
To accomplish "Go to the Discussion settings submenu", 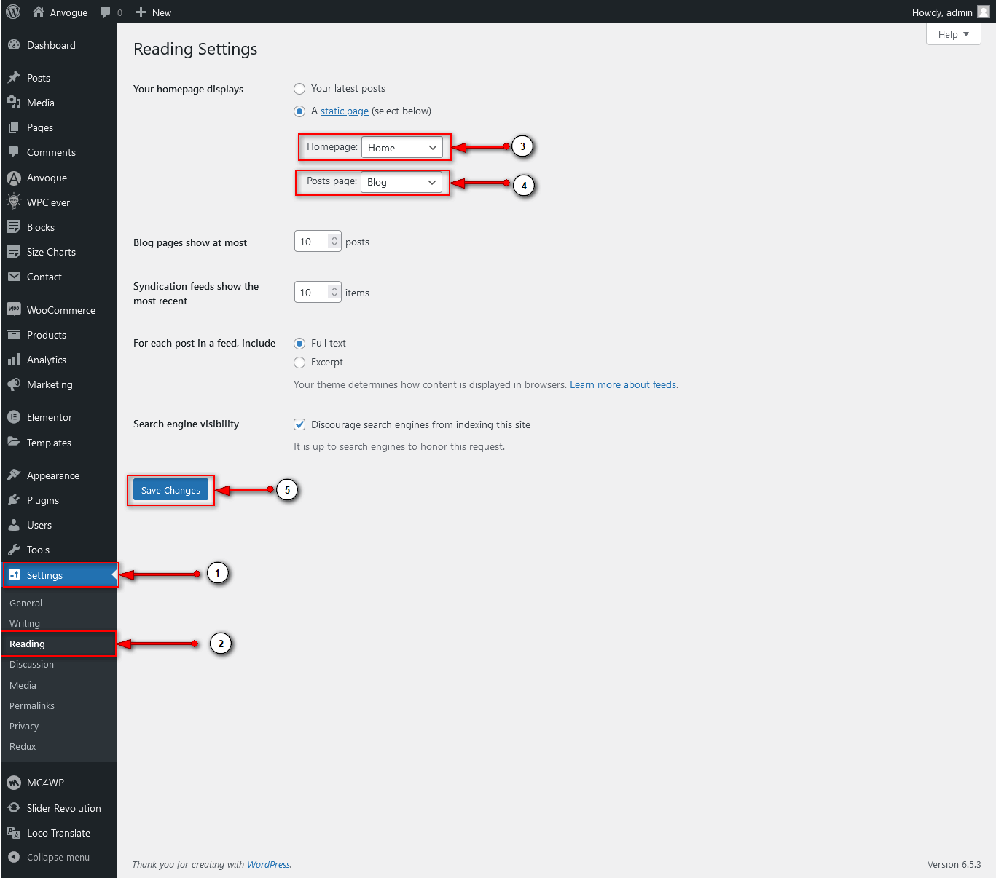I will click(31, 664).
